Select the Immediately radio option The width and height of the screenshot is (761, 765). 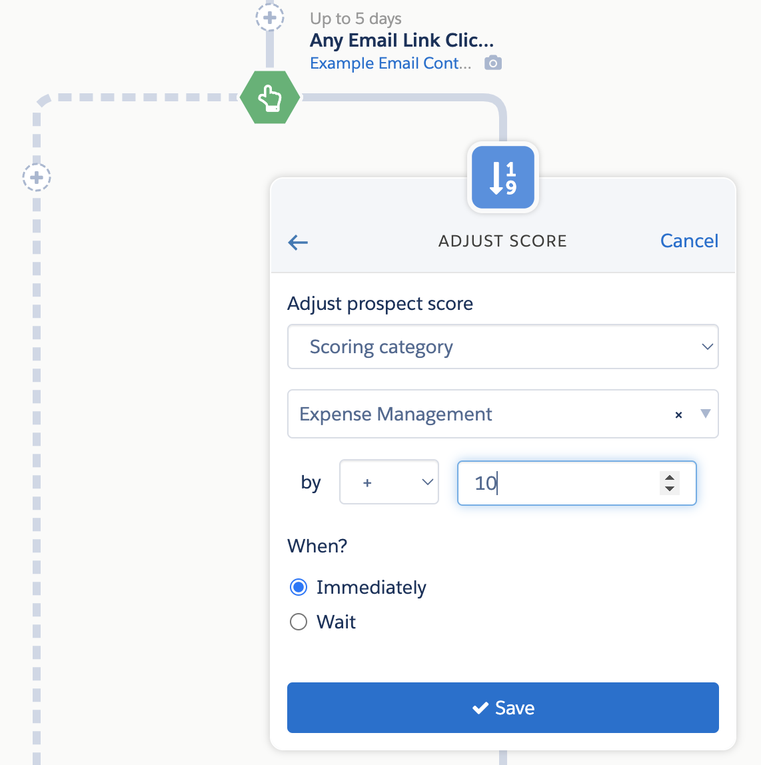point(299,587)
